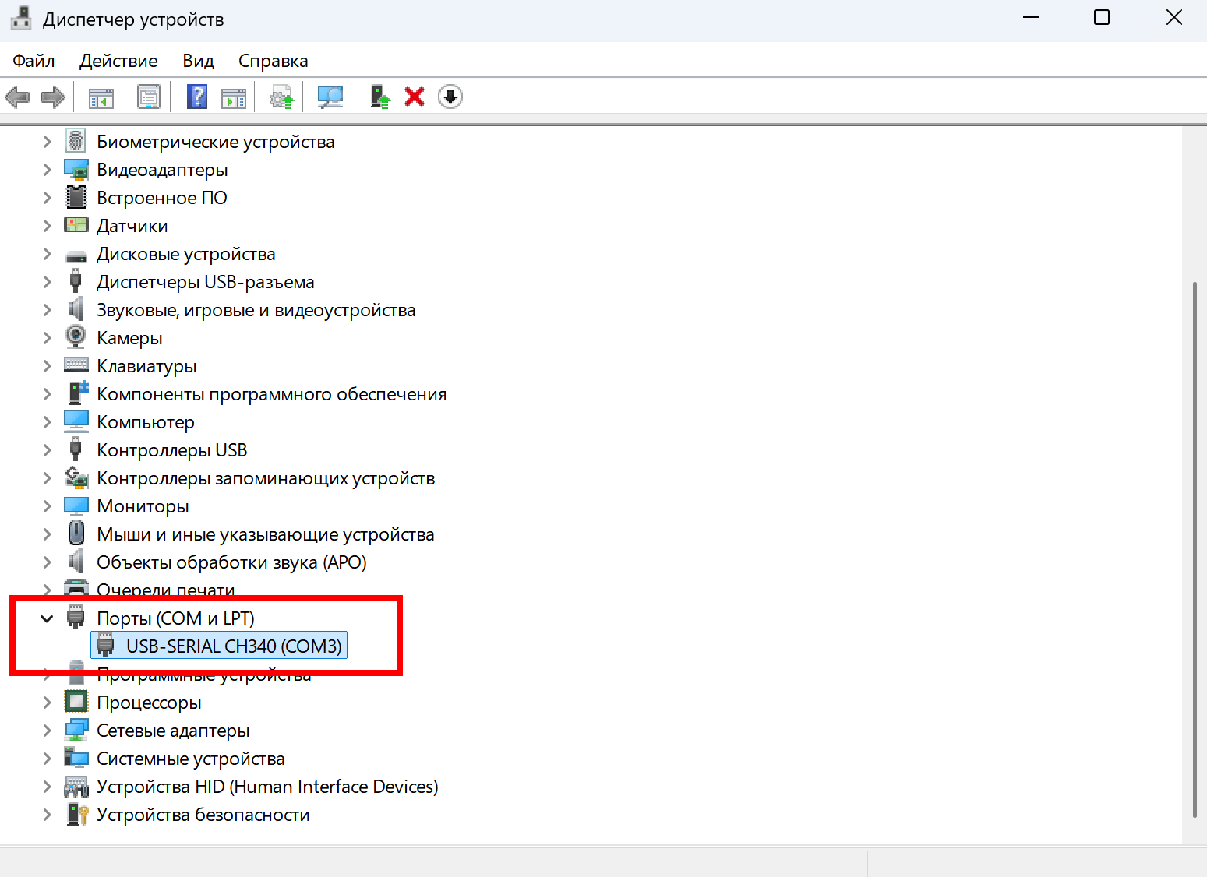Click Scan for hardware changes monitor icon
1207x877 pixels.
click(330, 97)
